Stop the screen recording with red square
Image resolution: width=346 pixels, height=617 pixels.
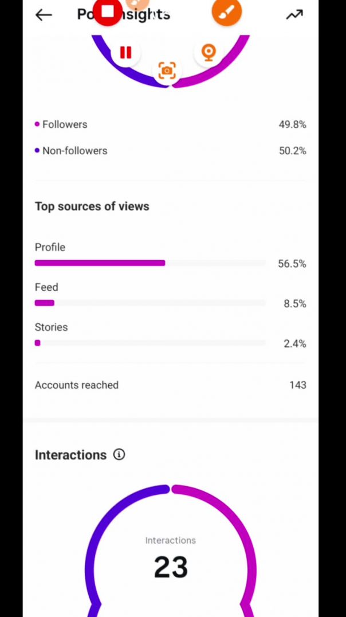coord(108,11)
